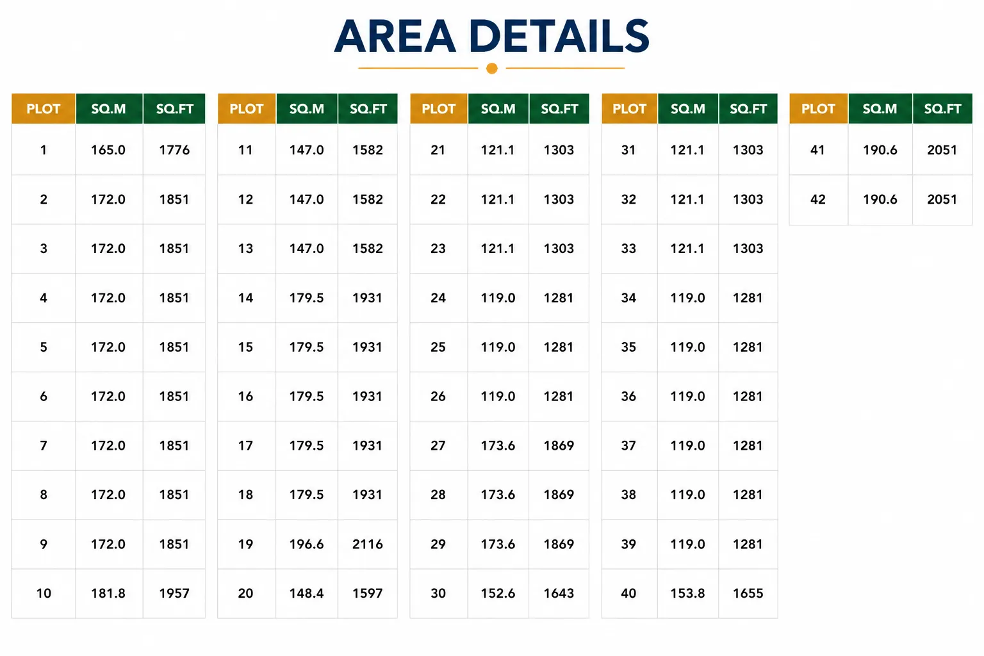The width and height of the screenshot is (984, 656).
Task: Click plot number 20 cell
Action: tap(245, 593)
